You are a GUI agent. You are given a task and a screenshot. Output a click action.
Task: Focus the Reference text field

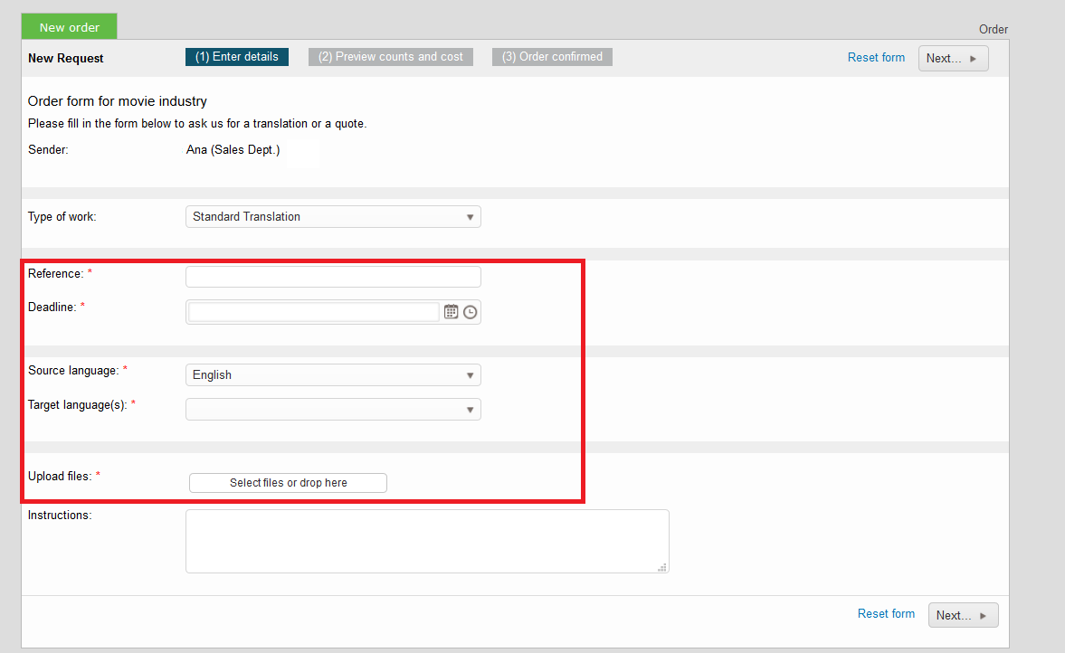coord(333,277)
